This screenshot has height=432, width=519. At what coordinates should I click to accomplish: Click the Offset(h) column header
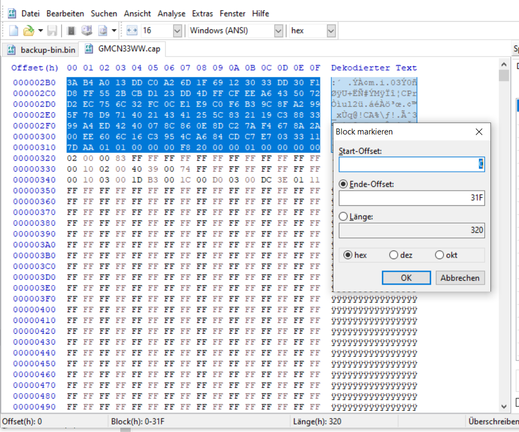click(x=35, y=68)
